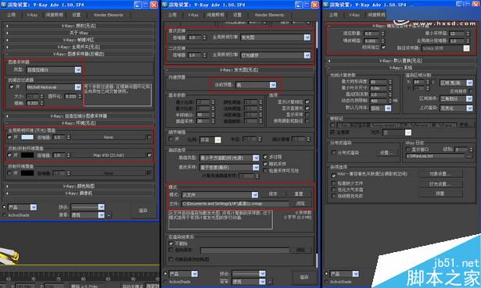
Task: Click 保存 (Save) irradiance map button
Action: (x=273, y=194)
